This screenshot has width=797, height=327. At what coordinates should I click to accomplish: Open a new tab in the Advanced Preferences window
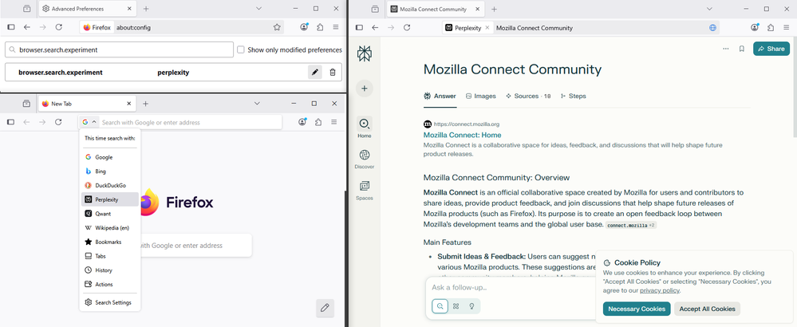[146, 9]
